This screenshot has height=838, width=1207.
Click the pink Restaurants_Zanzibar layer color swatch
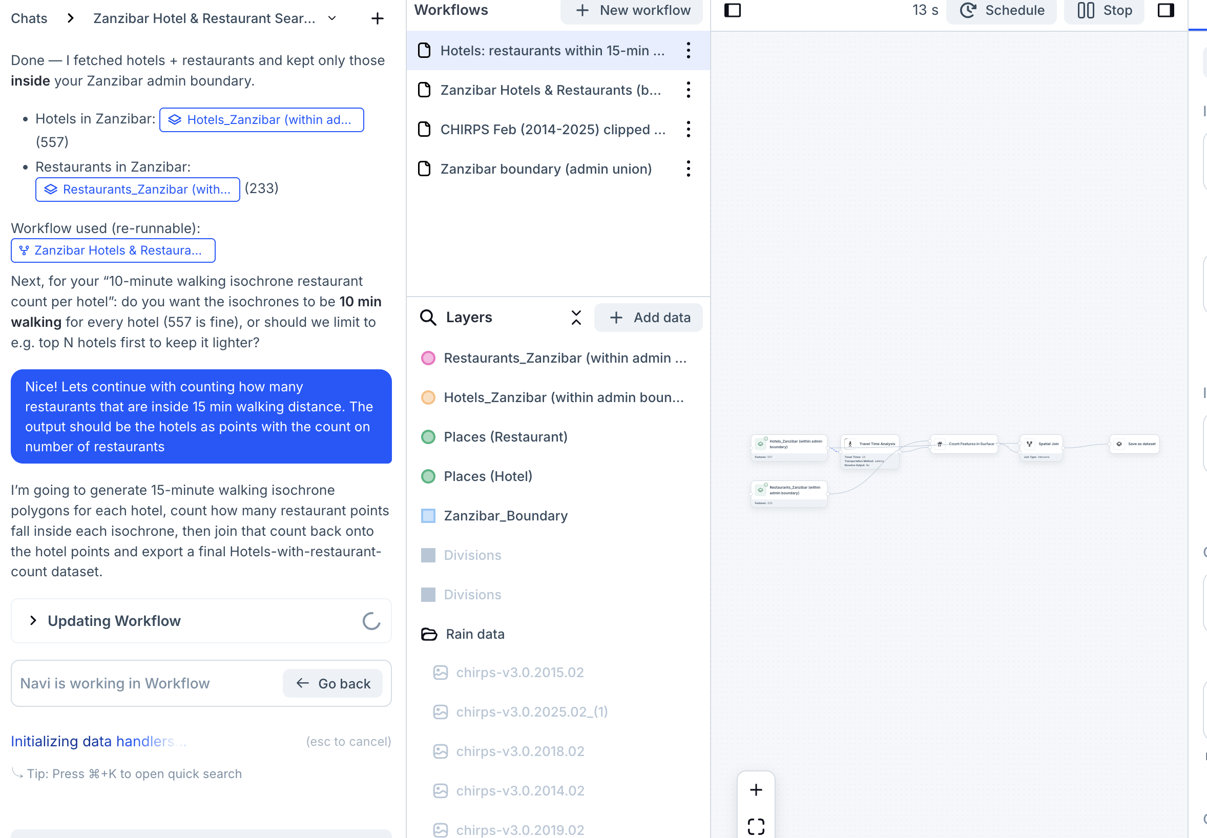click(428, 358)
